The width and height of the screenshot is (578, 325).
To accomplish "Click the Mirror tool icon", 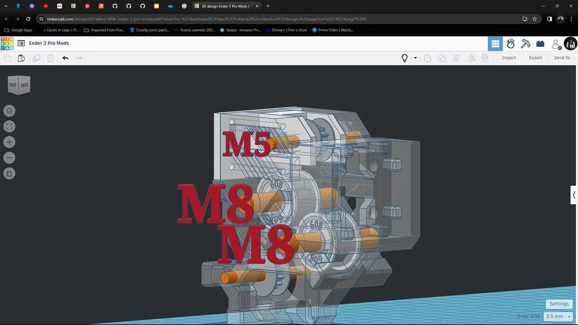I will pyautogui.click(x=471, y=58).
